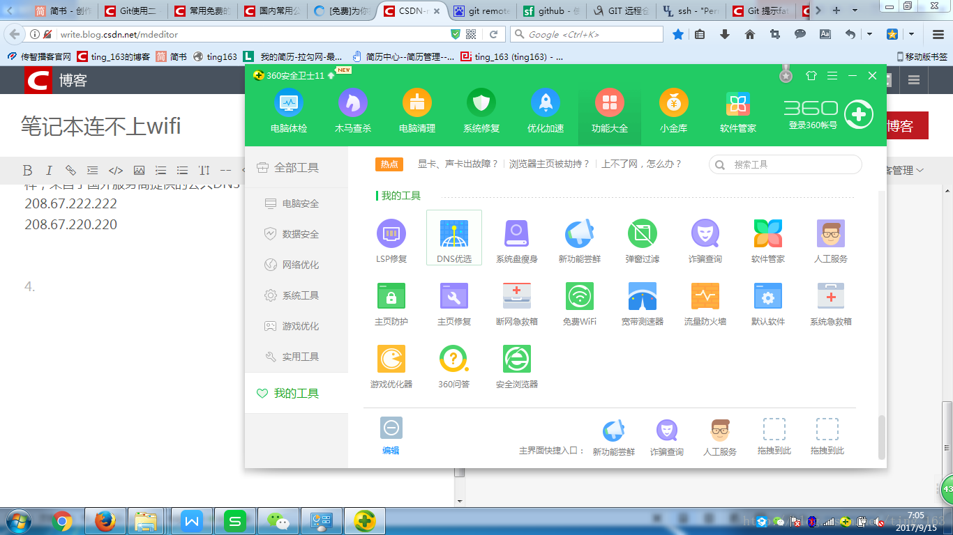This screenshot has width=953, height=535.
Task: Open 软件管家 in My Tools grid
Action: (x=768, y=240)
